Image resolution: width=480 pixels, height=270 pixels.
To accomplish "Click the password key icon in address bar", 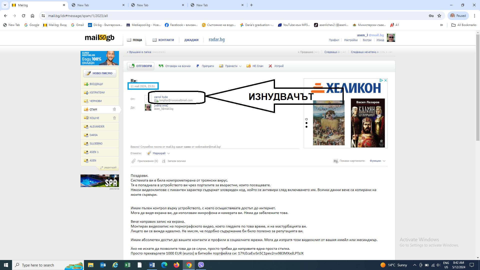I will [431, 16].
